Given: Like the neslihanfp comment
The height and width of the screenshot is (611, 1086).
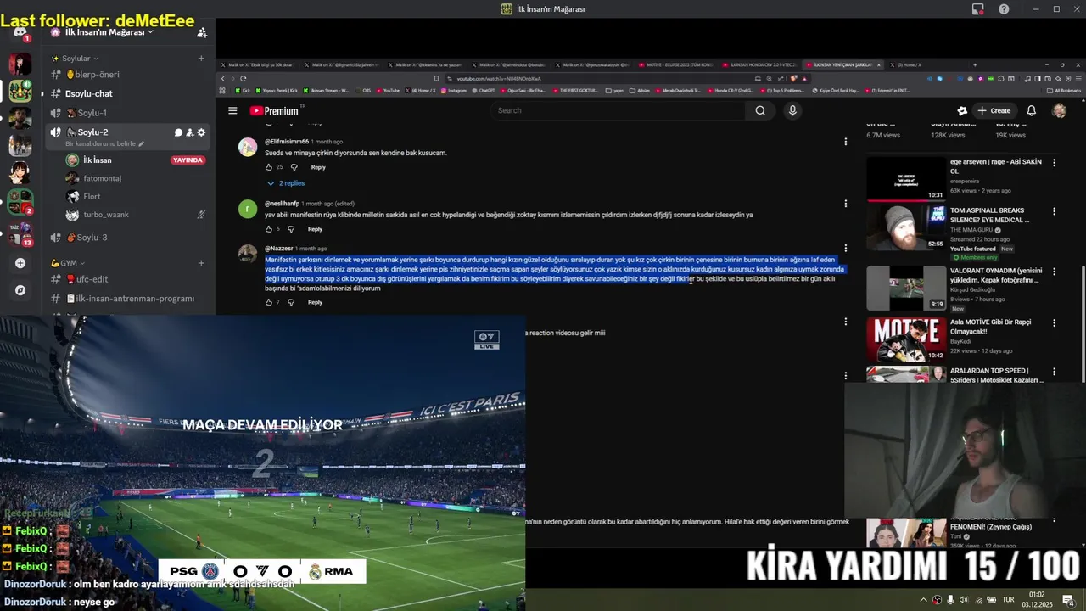Looking at the screenshot, I should click(269, 229).
